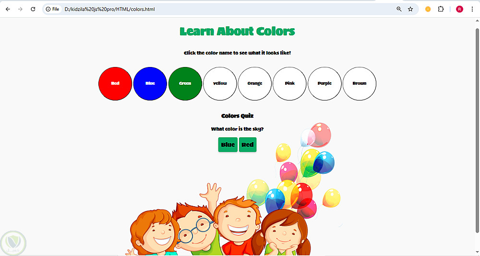Open the zoom magnifier in address bar
480x256 pixels.
(399, 9)
